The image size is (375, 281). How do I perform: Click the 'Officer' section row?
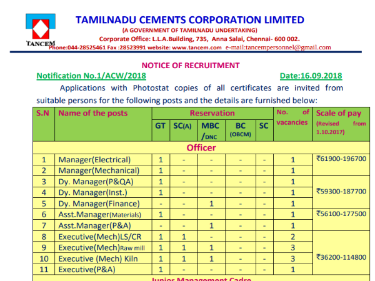(x=201, y=147)
